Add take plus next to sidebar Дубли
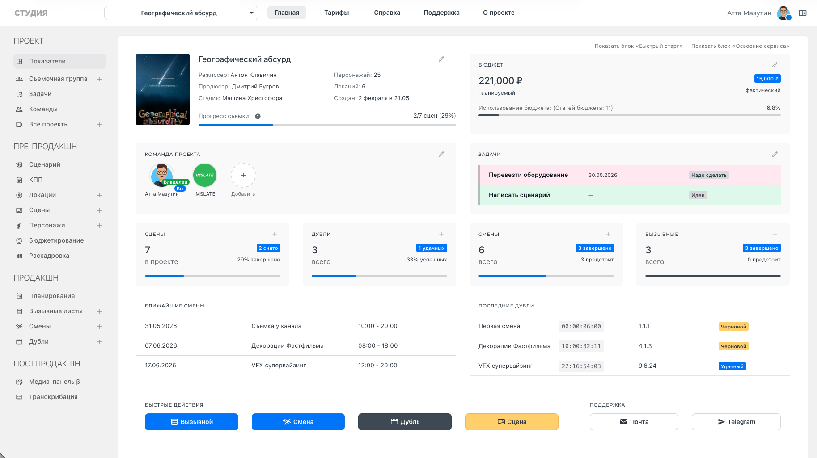Image resolution: width=817 pixels, height=458 pixels. coord(100,342)
